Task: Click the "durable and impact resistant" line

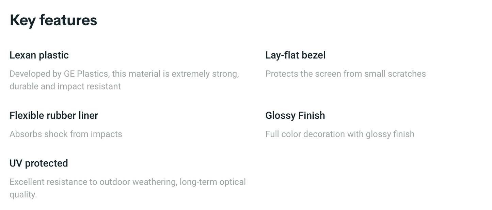Action: coord(65,86)
